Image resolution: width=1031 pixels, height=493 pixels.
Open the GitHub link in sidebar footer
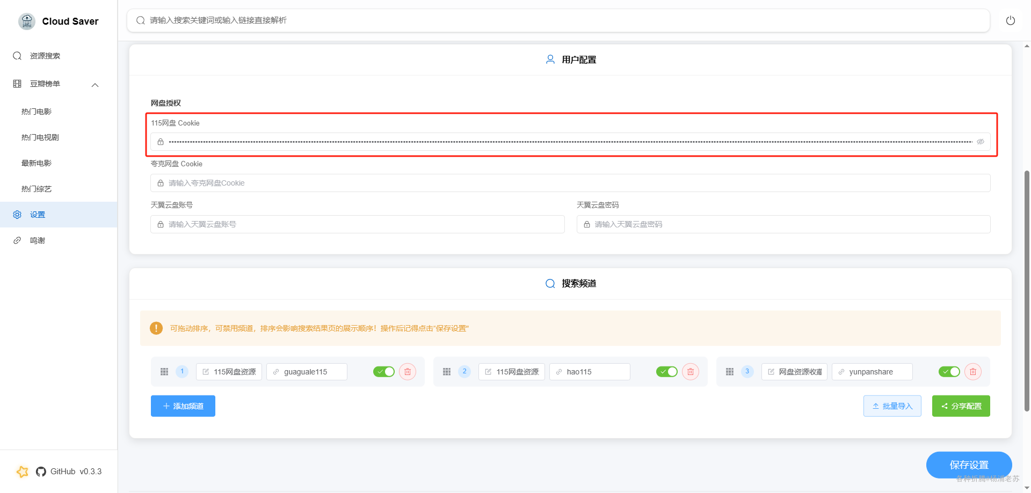63,472
